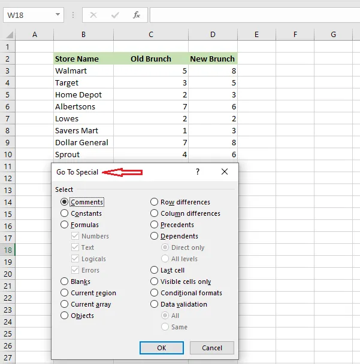Click row 18 header
This screenshot has height=364, width=360.
tap(8, 250)
